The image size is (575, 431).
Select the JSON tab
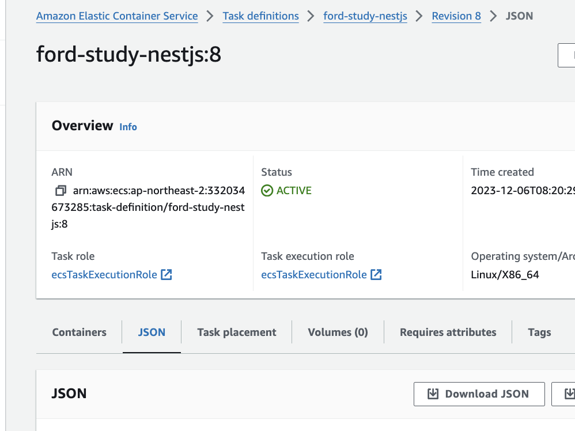tap(152, 332)
